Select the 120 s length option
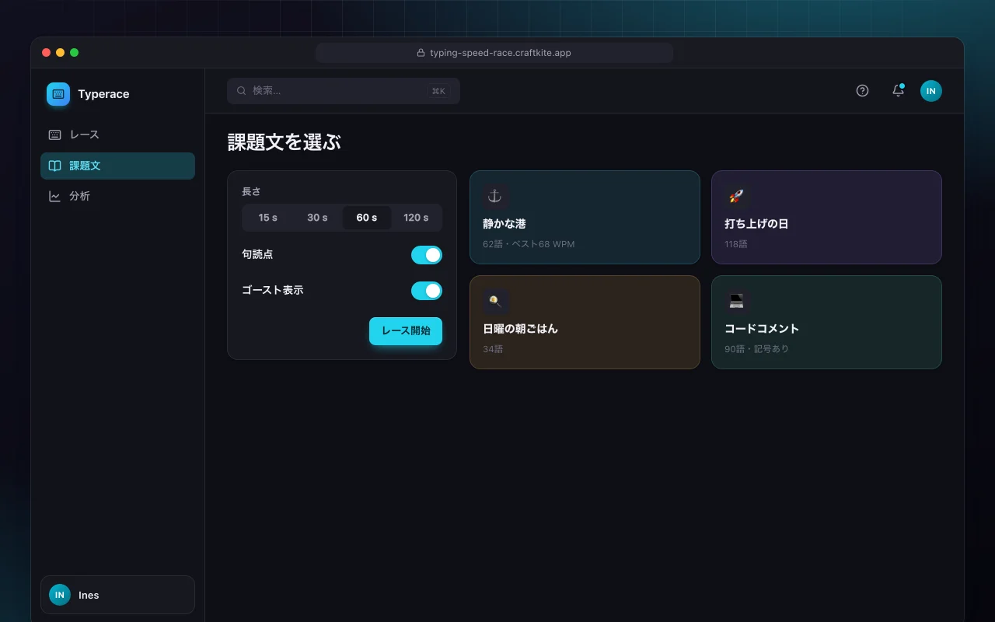This screenshot has width=995, height=622. point(416,218)
